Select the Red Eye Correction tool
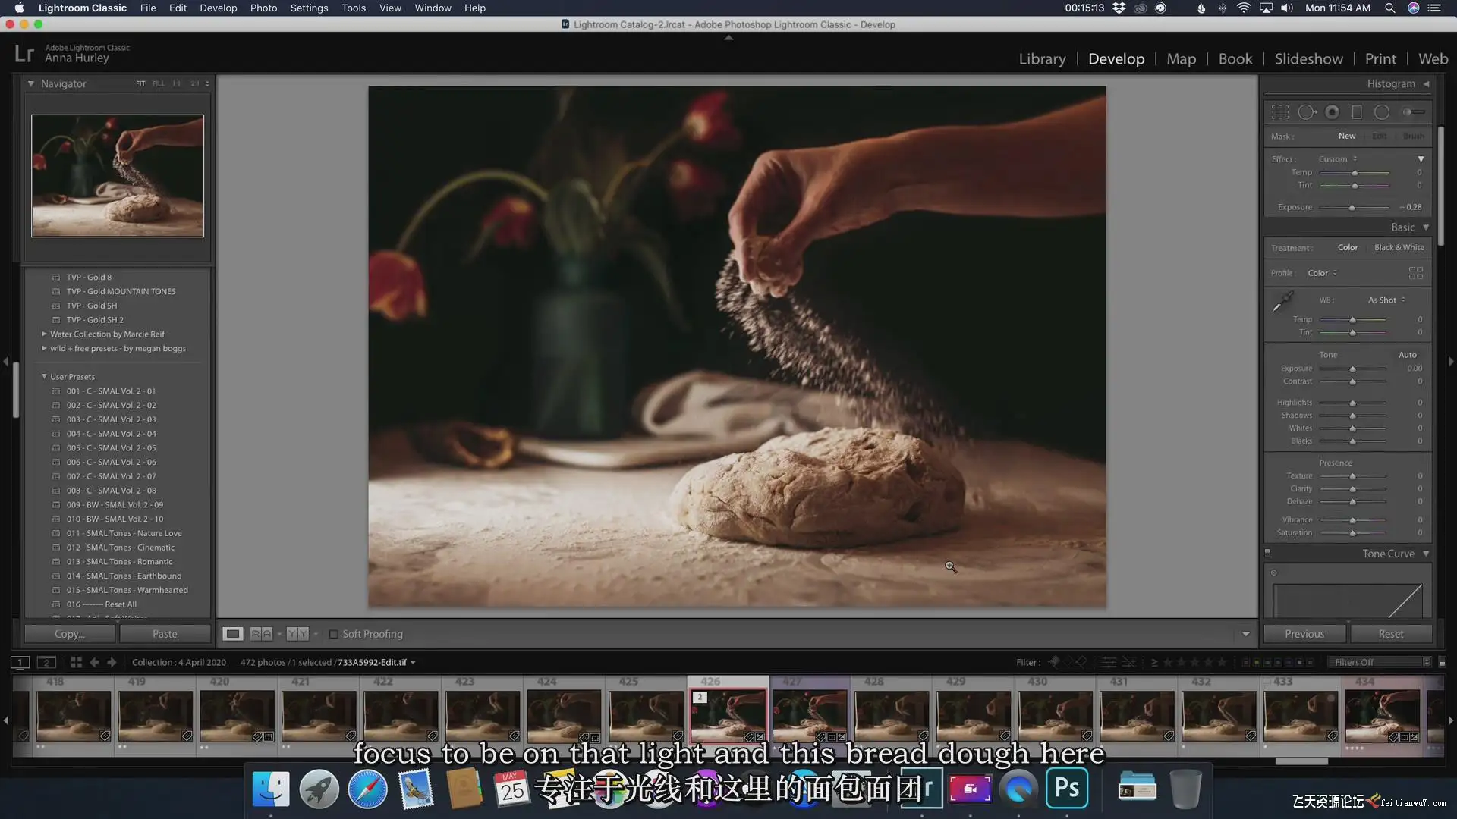1457x819 pixels. click(x=1332, y=112)
